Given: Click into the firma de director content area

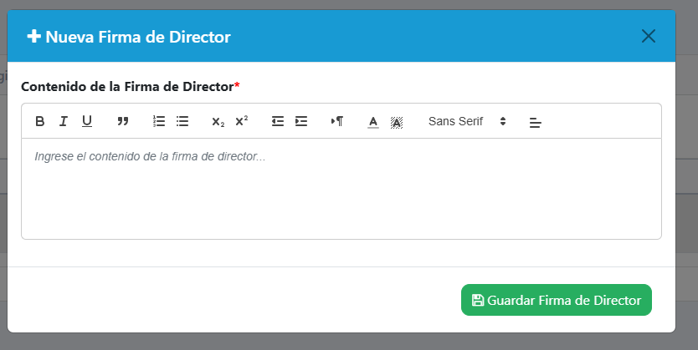Looking at the screenshot, I should (x=341, y=189).
